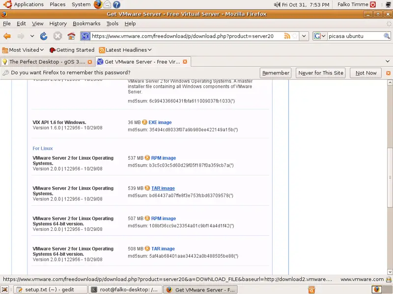
Task: Download the 508 MB 64-bit TAR image link
Action: pos(163,248)
